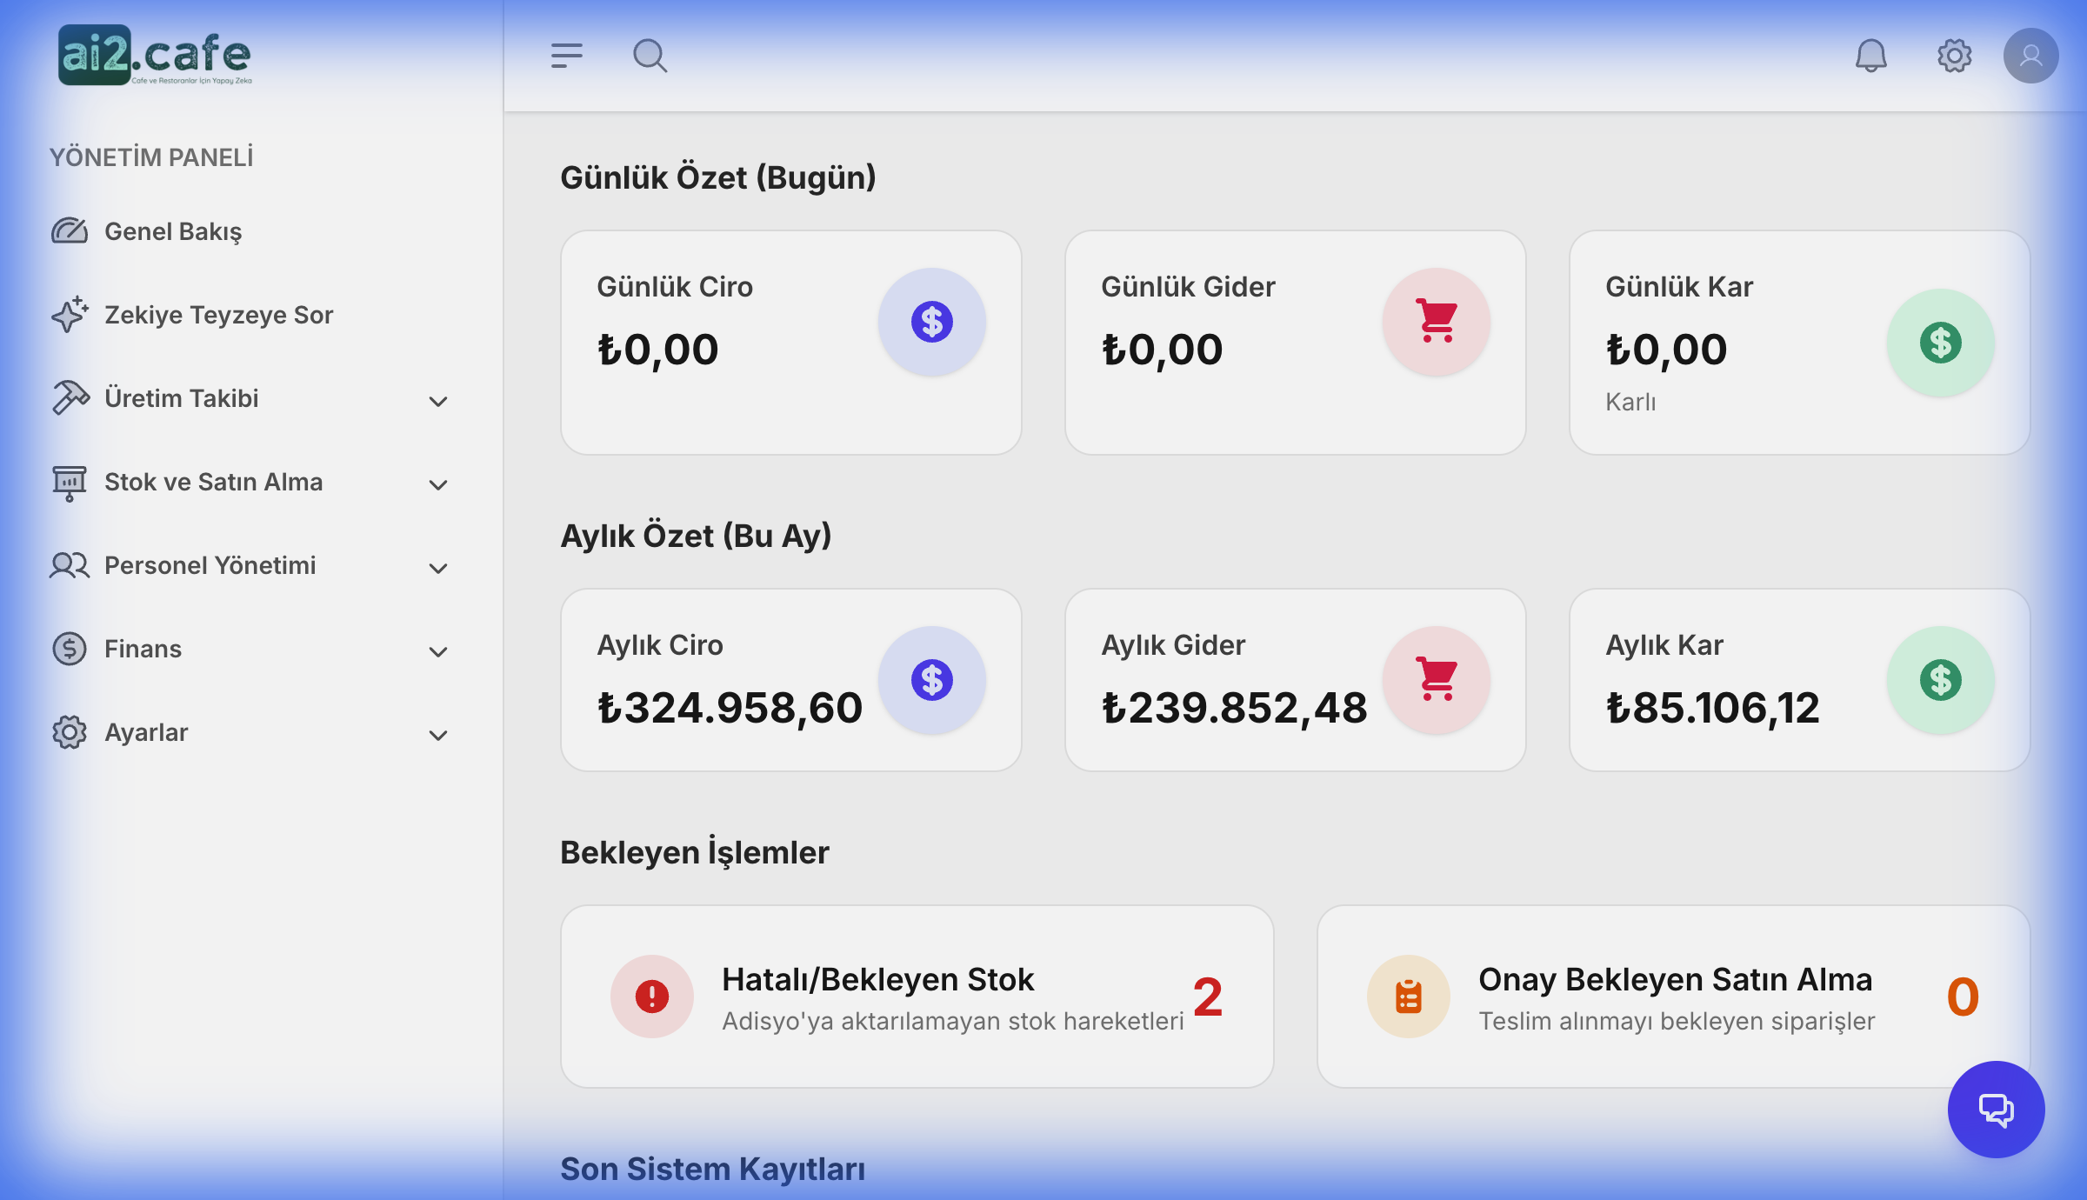Image resolution: width=2087 pixels, height=1200 pixels.
Task: Click the dollar icon on Günlük Ciro card
Action: pos(932,321)
